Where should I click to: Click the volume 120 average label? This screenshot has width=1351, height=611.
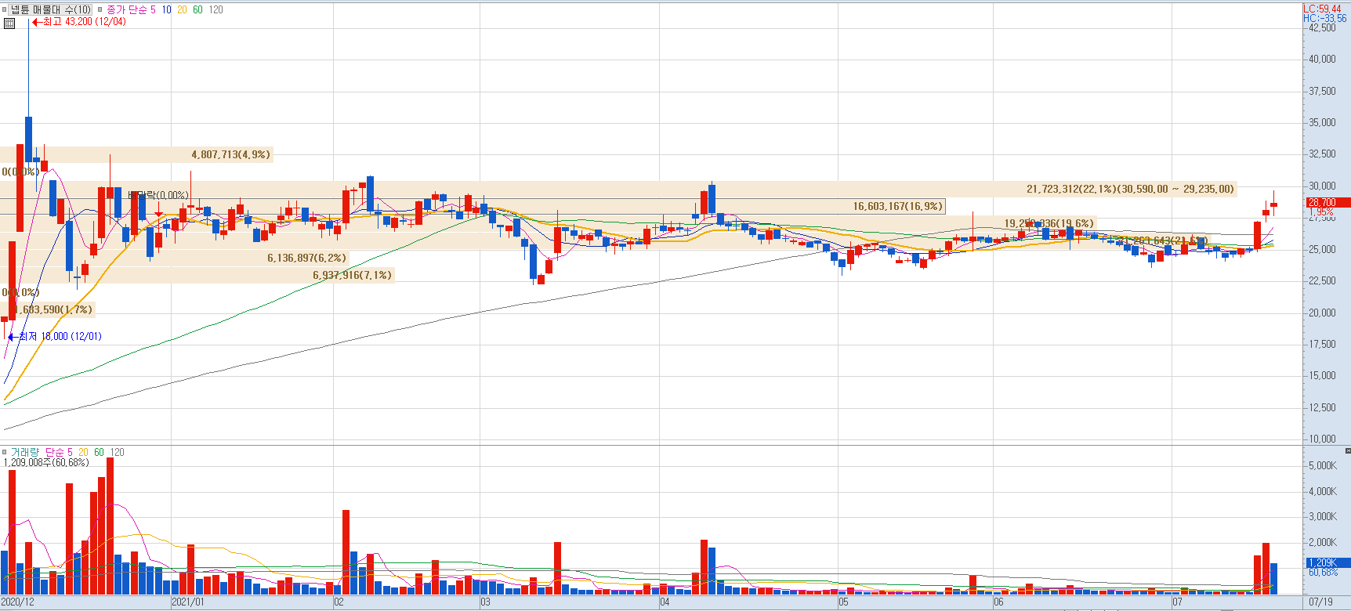pyautogui.click(x=117, y=452)
